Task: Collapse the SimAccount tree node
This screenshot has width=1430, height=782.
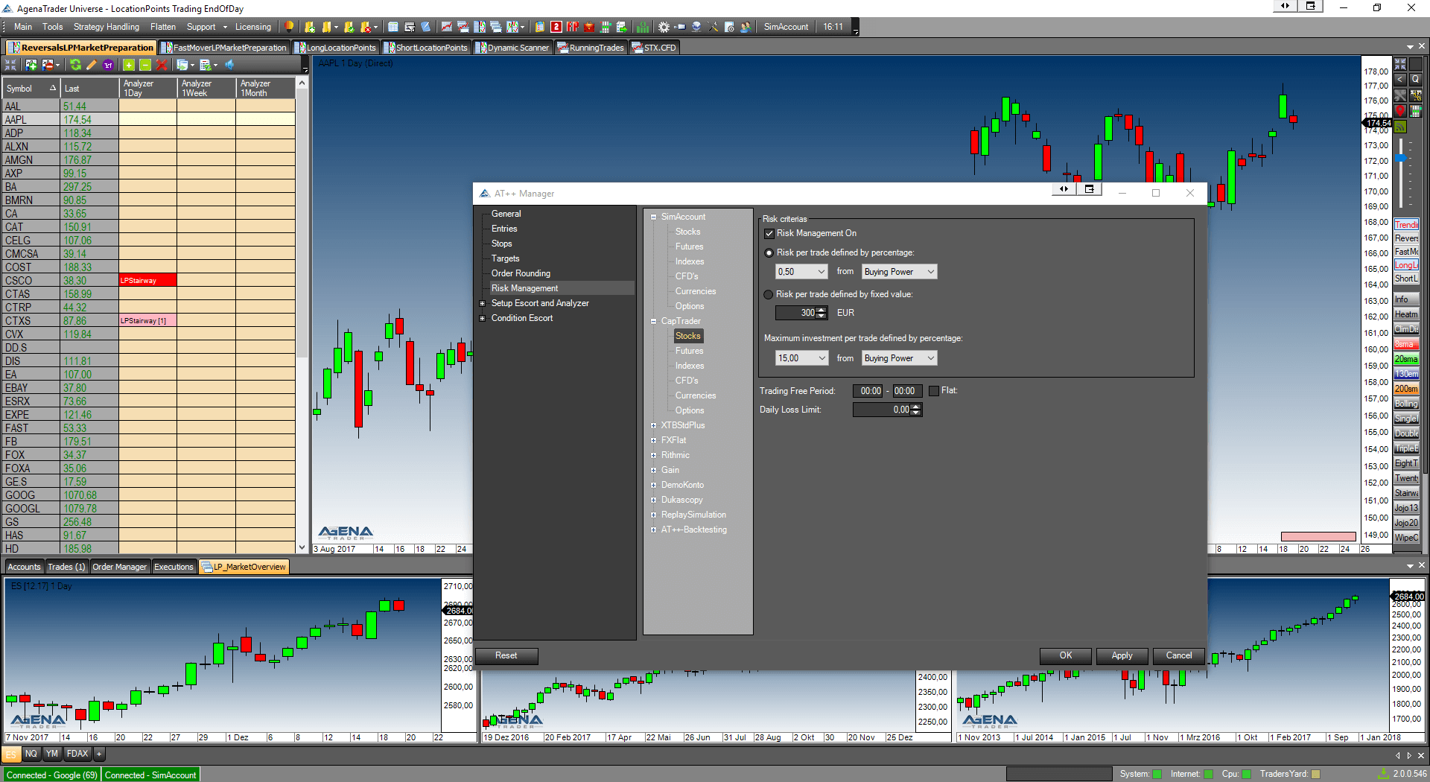Action: [x=654, y=217]
